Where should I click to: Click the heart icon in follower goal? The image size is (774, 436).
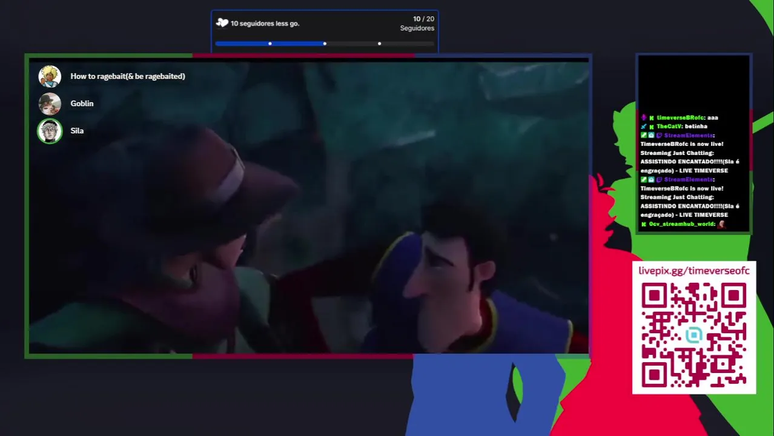coord(222,23)
